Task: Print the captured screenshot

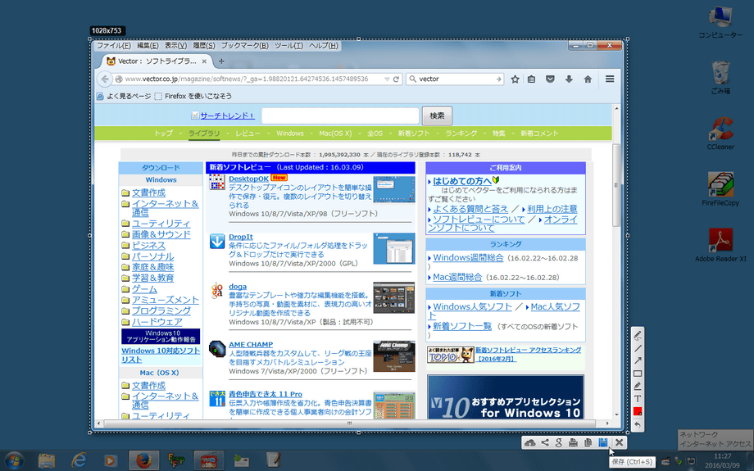Action: click(x=573, y=442)
